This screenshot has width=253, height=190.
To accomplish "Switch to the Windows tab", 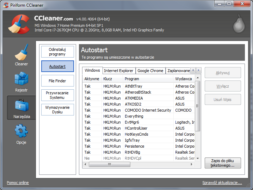I will [x=92, y=70].
